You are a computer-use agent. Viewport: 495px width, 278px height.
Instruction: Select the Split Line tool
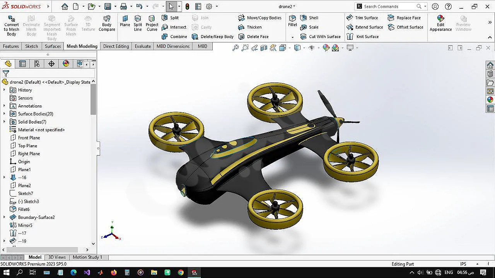click(x=138, y=24)
